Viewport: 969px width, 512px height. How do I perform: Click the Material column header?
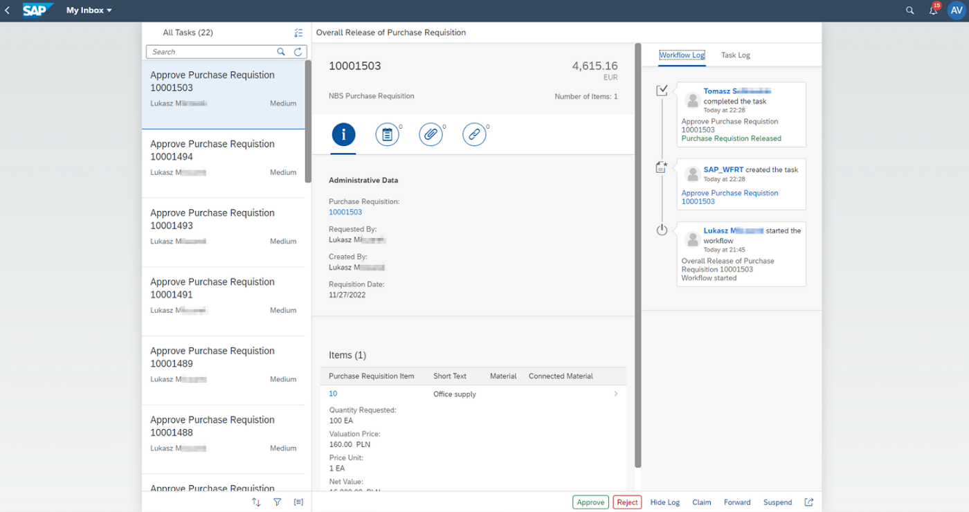click(x=503, y=376)
